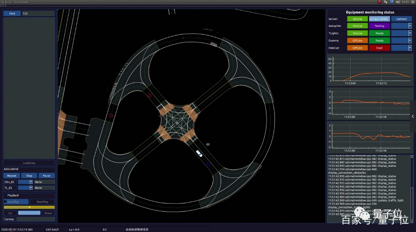The width and height of the screenshot is (416, 232).
Task: Open the network connections tray icon
Action: pos(386,2)
